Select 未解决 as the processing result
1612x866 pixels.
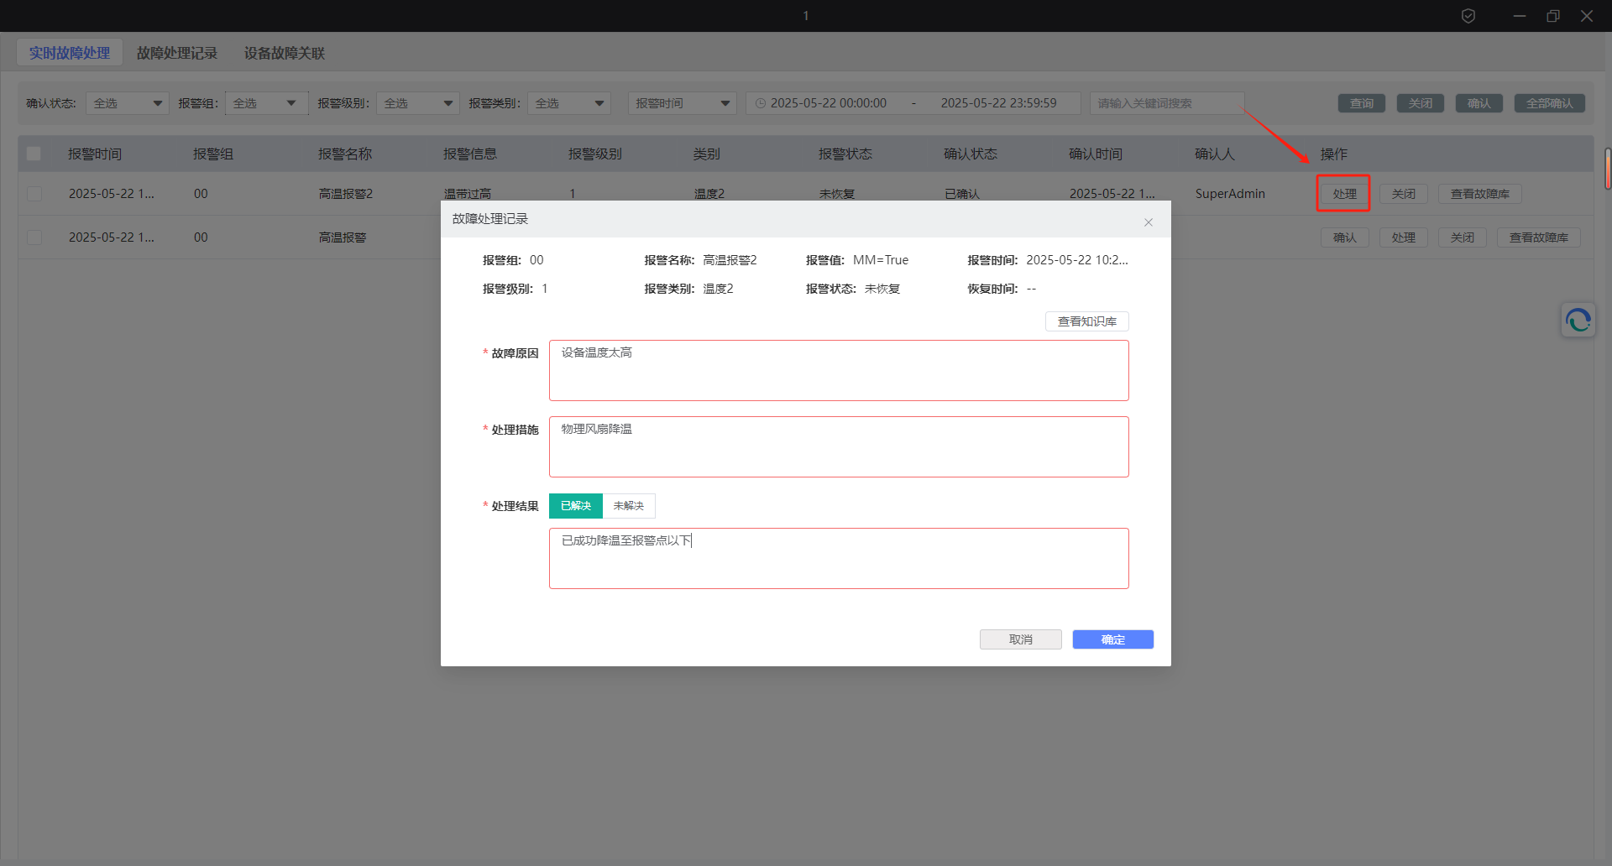pyautogui.click(x=628, y=506)
